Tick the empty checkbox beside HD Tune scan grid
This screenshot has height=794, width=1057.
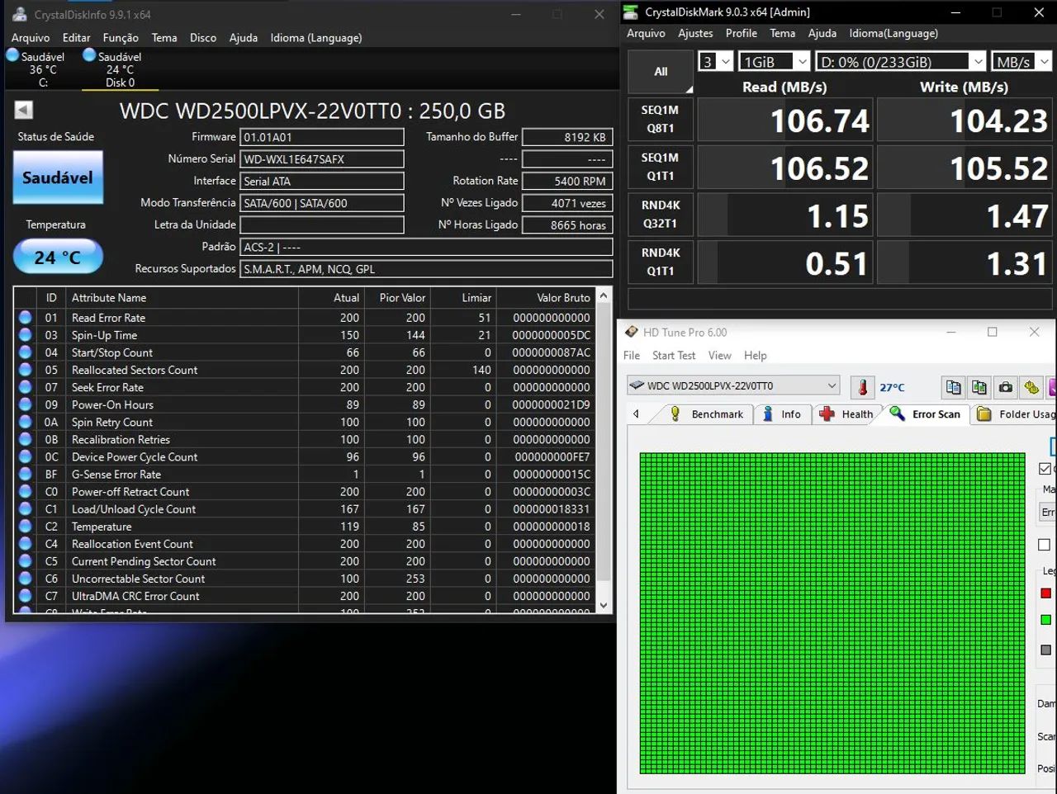[x=1045, y=545]
